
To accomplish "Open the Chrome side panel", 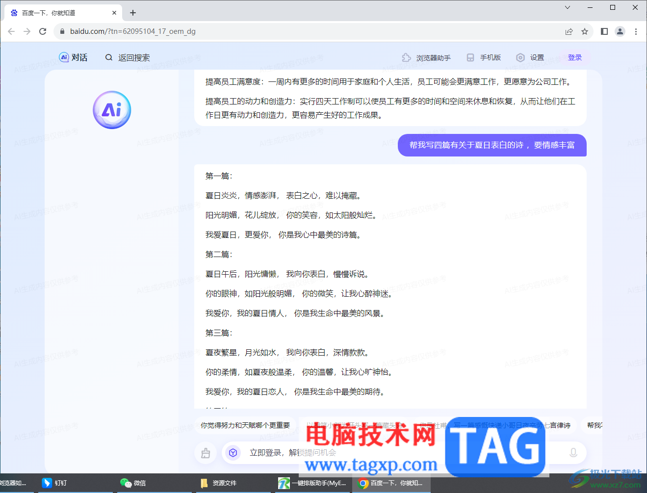I will coord(604,31).
